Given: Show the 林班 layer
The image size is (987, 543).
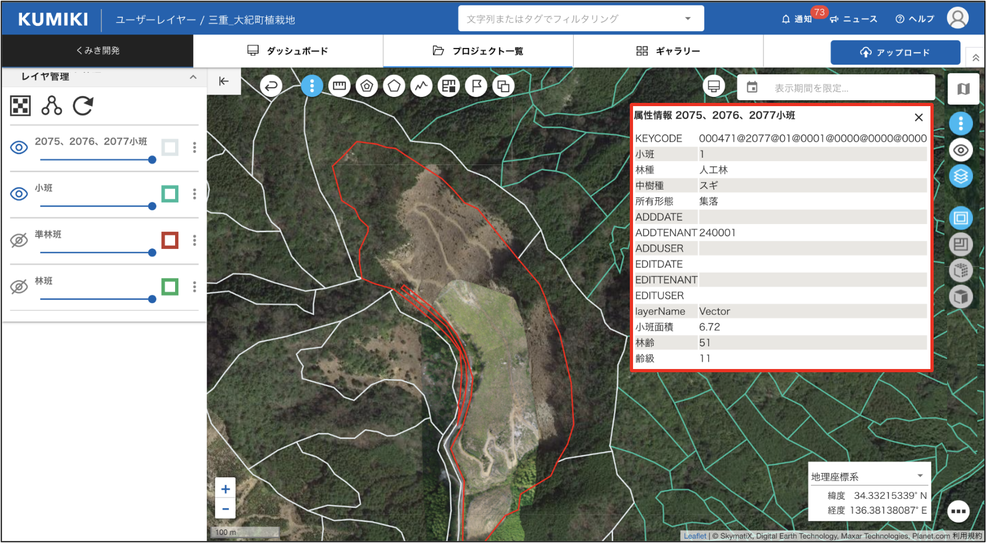Looking at the screenshot, I should (19, 287).
